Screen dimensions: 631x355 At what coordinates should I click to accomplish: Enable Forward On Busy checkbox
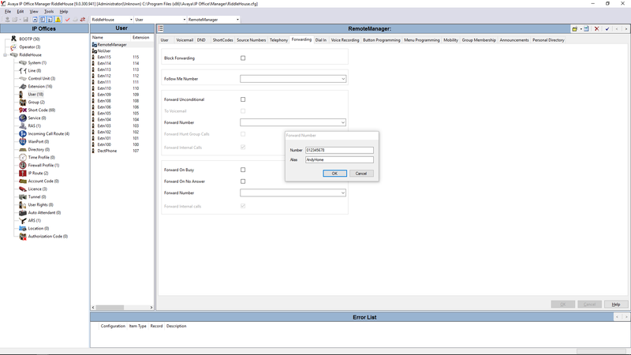(x=243, y=170)
